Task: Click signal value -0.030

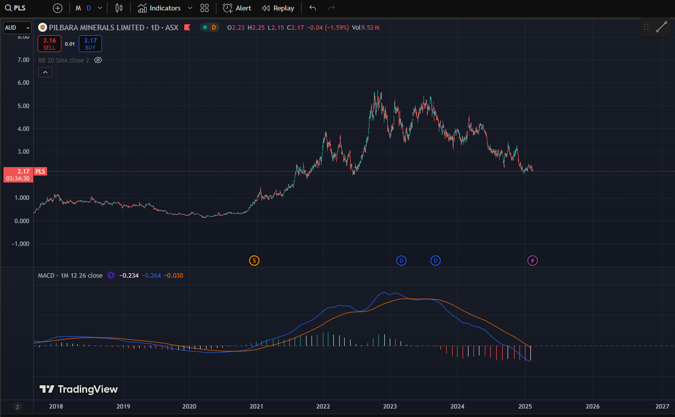Action: 174,276
